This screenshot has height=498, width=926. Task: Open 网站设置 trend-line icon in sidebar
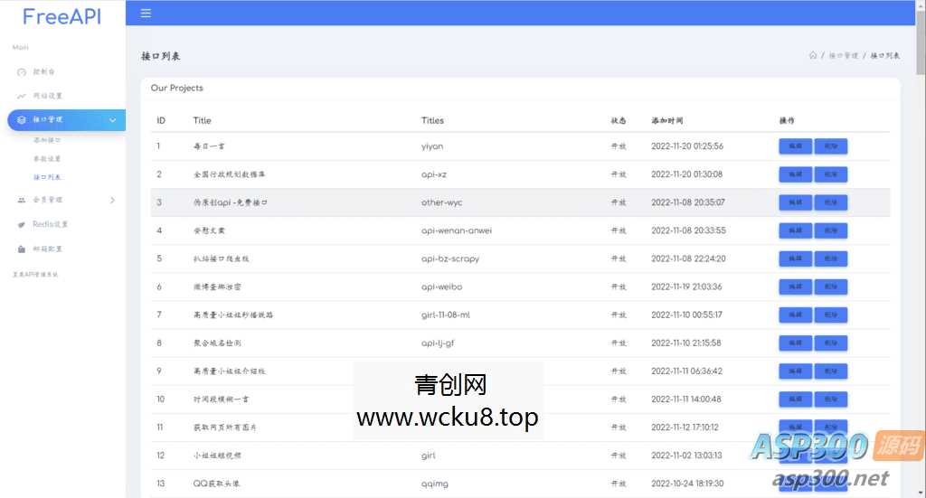pos(22,96)
